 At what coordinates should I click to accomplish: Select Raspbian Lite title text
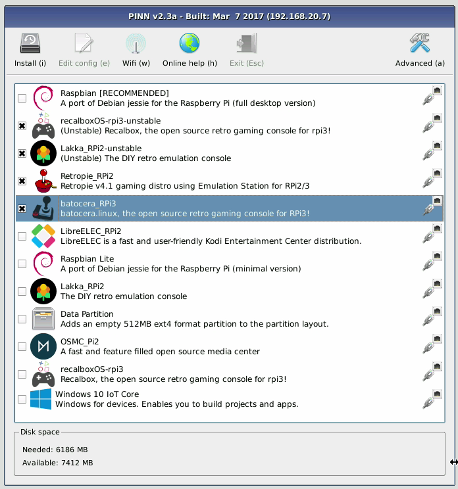point(87,259)
